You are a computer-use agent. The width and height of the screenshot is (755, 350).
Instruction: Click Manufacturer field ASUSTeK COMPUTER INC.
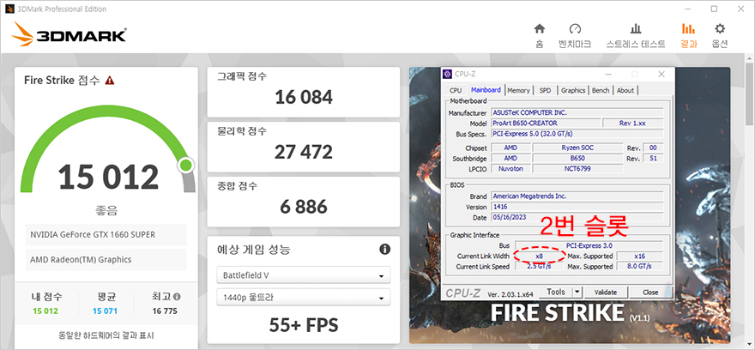click(x=577, y=112)
